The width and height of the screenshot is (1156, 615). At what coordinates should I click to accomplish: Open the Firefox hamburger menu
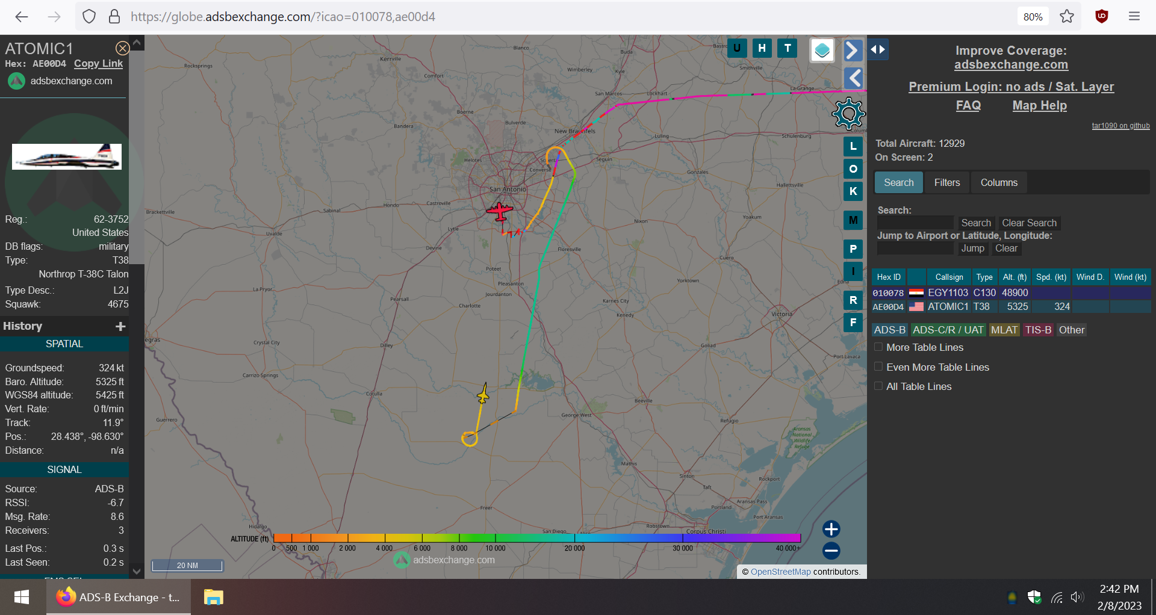tap(1134, 17)
